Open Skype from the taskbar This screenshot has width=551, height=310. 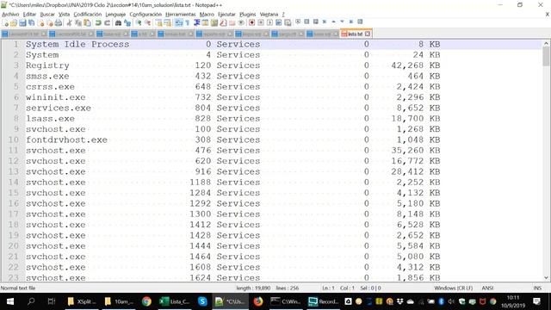[202, 301]
